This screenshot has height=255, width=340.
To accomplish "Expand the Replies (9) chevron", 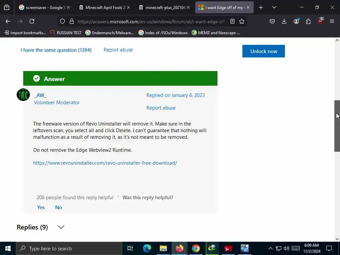I will pyautogui.click(x=61, y=227).
